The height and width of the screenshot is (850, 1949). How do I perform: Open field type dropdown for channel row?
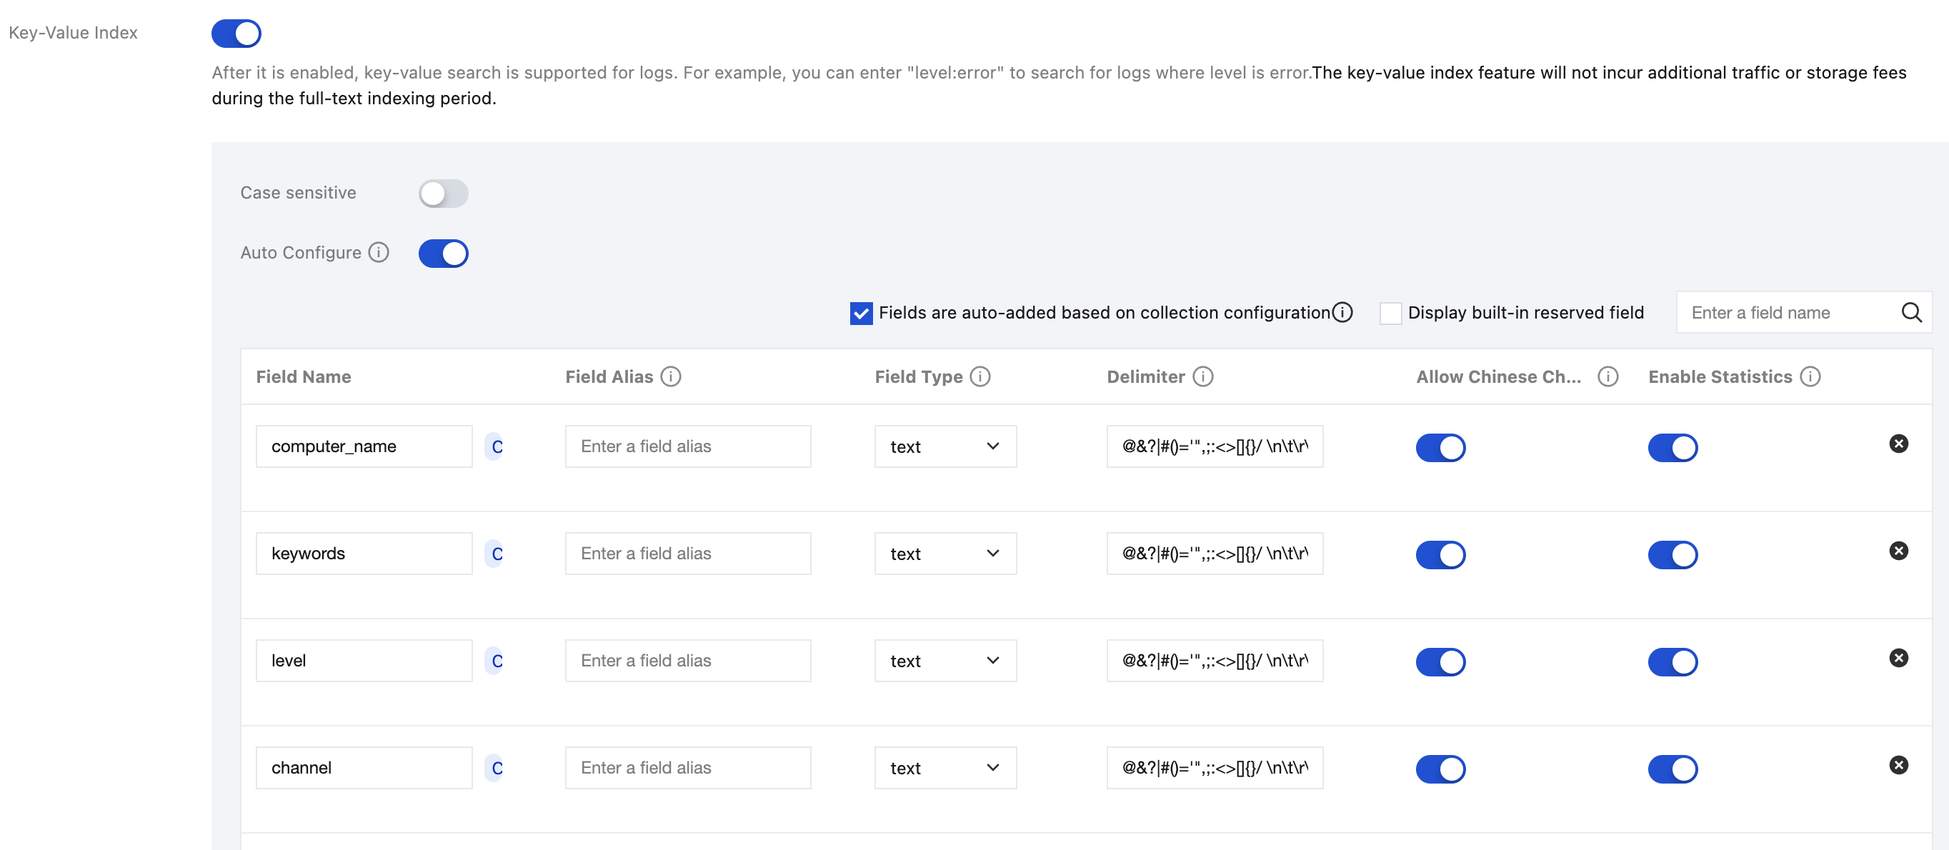pyautogui.click(x=945, y=769)
